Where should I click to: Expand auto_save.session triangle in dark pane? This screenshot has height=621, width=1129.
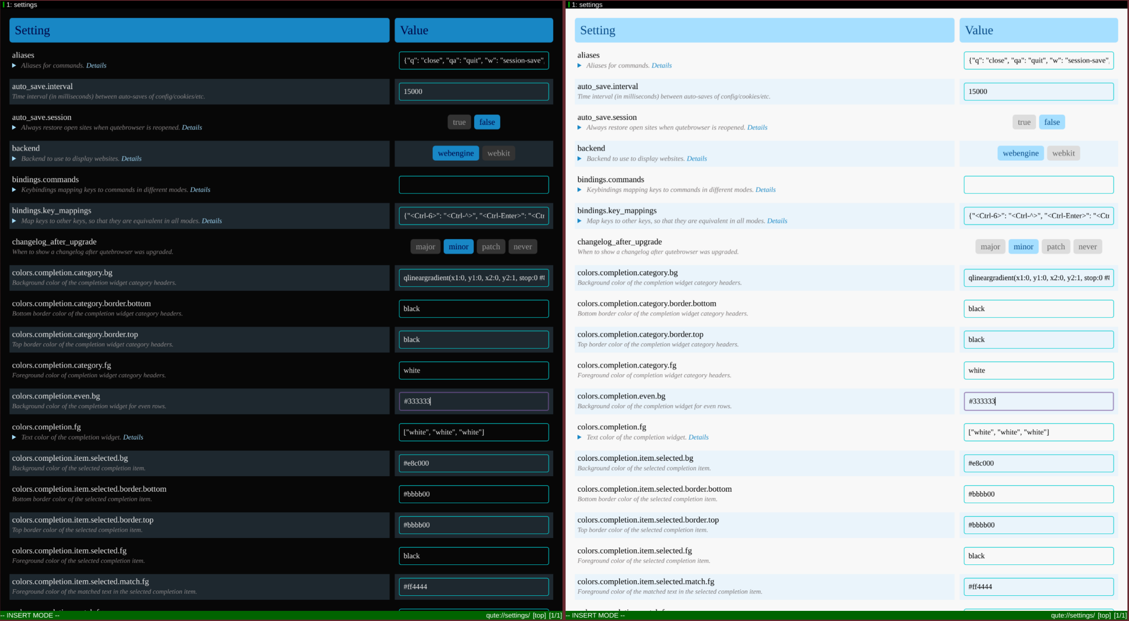14,128
